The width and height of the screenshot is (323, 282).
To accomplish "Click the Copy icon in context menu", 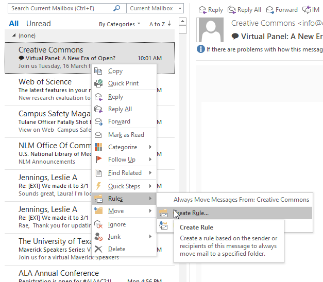I will 98,71.
